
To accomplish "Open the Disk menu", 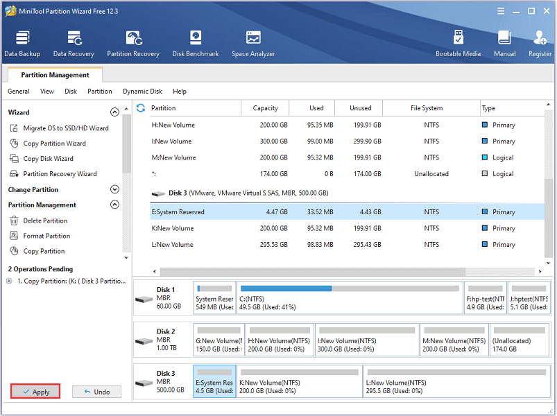I will (x=71, y=92).
